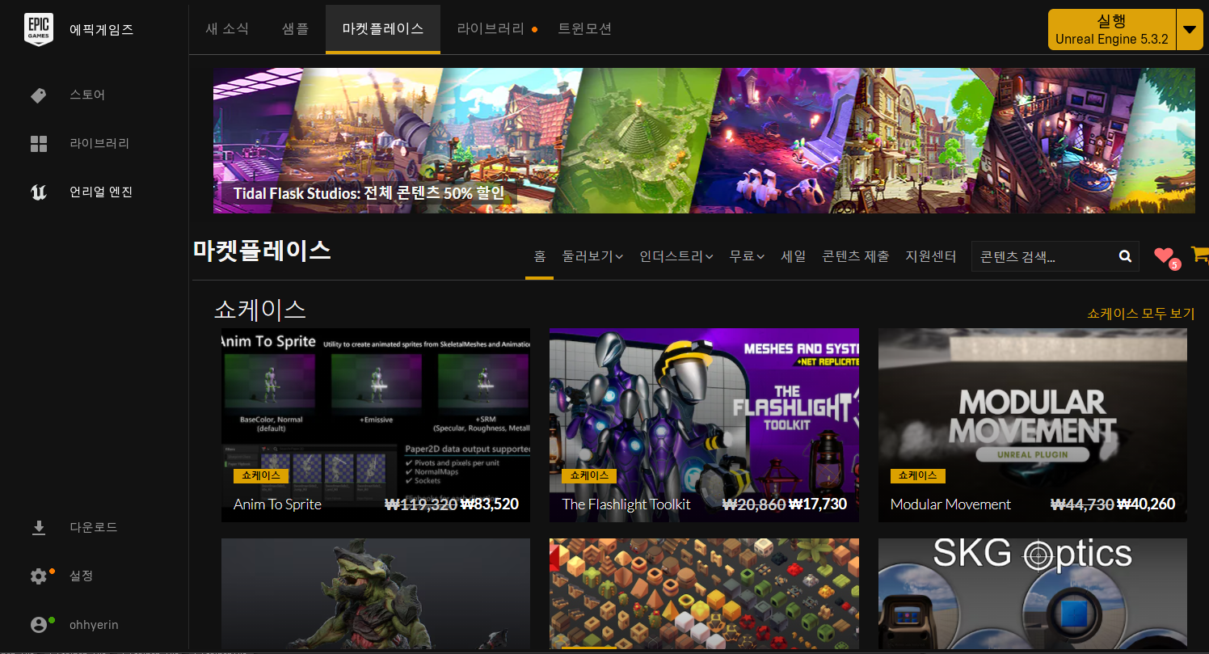Viewport: 1209px width, 654px height.
Task: Click the 설정 sidebar label
Action: [x=82, y=576]
